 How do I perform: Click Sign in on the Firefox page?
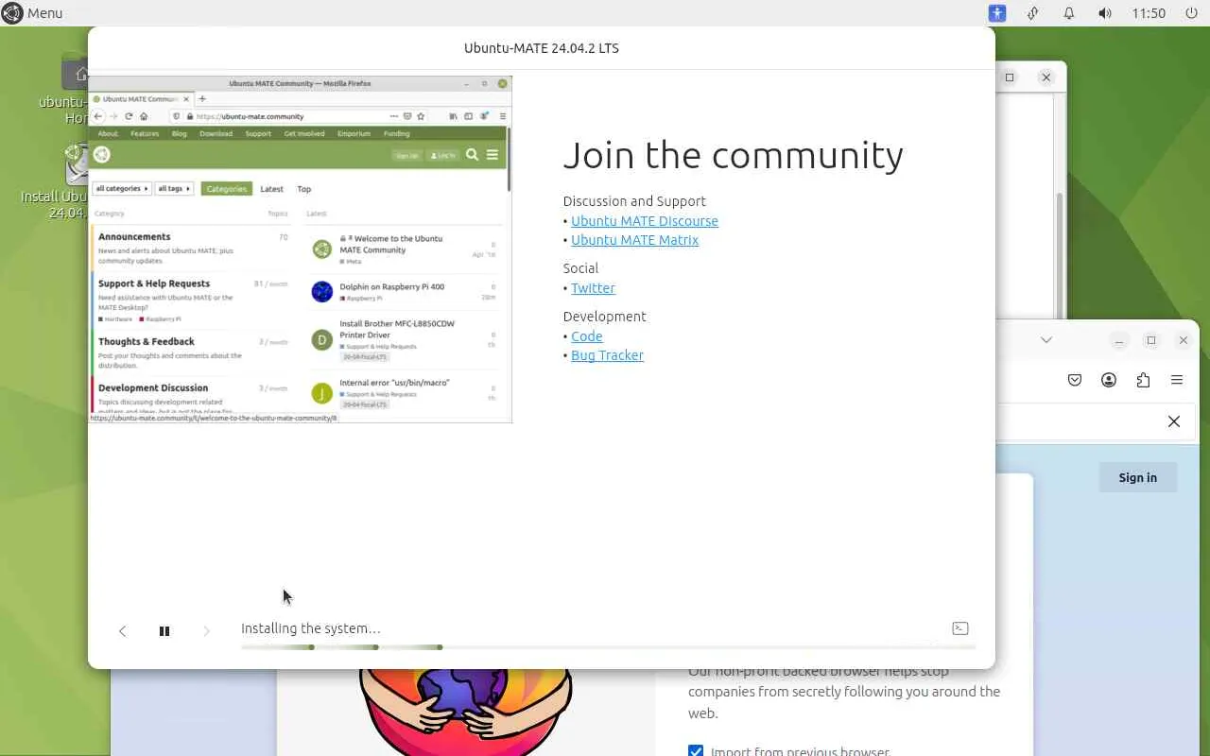click(x=1137, y=477)
